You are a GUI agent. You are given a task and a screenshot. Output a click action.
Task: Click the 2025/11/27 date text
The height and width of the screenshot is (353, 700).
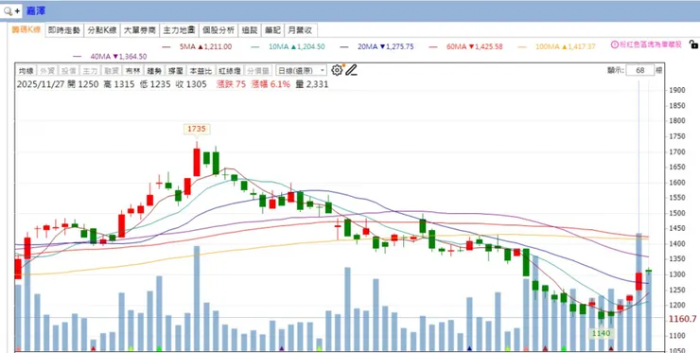[41, 84]
